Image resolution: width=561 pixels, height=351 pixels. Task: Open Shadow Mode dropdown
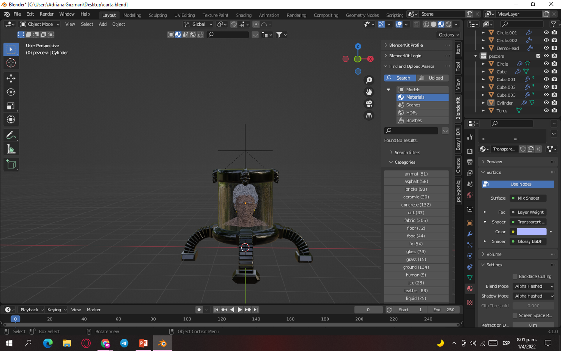click(x=534, y=296)
